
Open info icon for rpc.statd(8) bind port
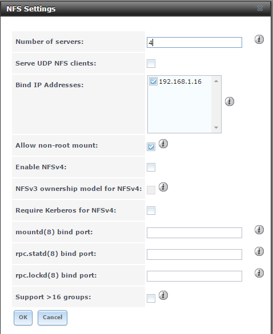click(x=259, y=251)
